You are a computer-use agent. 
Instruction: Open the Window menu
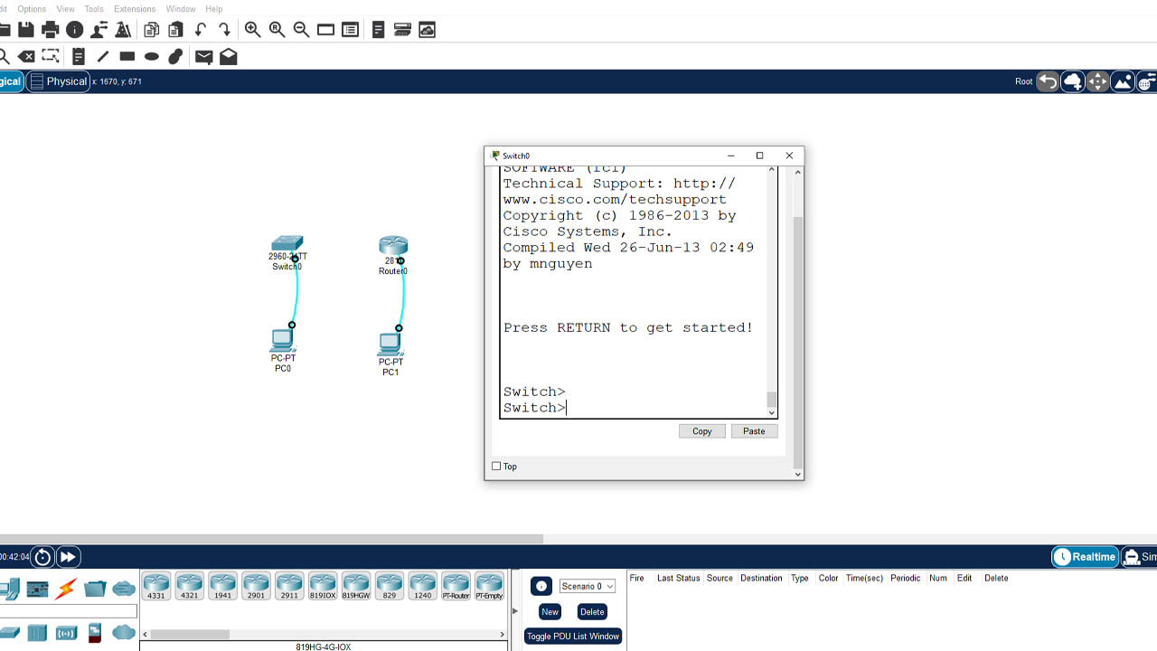coord(181,9)
